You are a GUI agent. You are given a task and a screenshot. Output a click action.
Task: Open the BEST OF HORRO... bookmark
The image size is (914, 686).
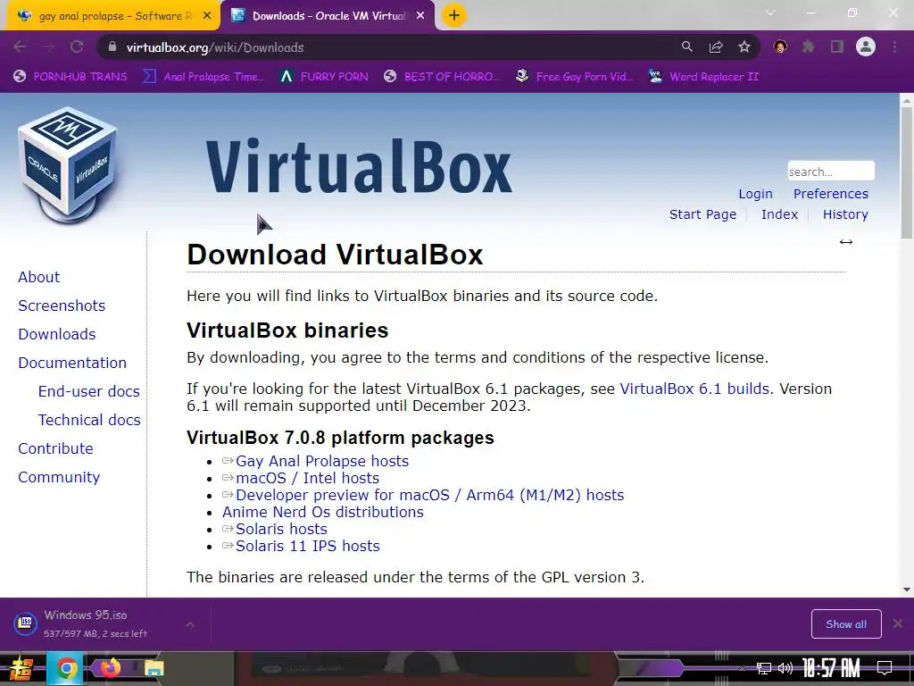coord(441,77)
